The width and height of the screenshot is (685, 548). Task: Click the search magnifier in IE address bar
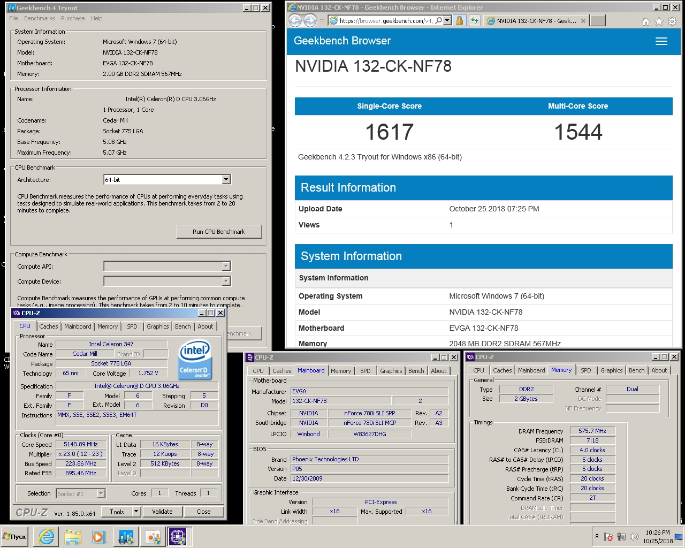point(439,20)
